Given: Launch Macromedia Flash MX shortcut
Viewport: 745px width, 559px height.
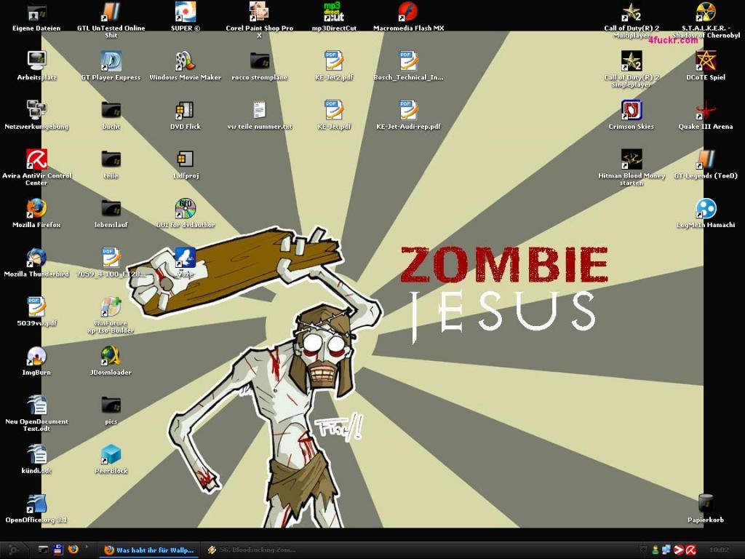Looking at the screenshot, I should point(408,12).
